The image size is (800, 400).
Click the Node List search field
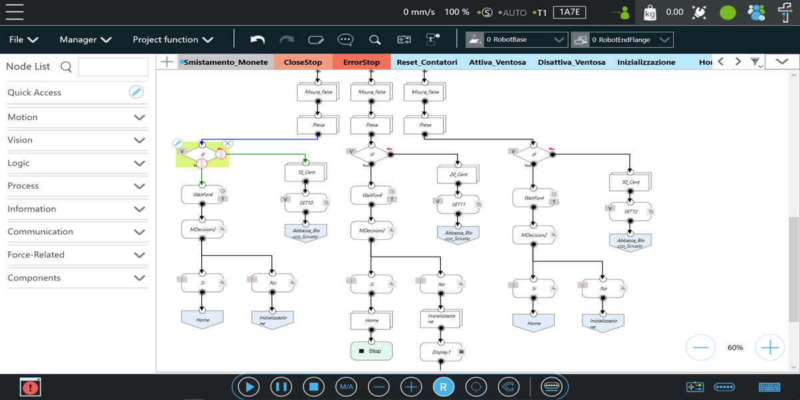[113, 67]
